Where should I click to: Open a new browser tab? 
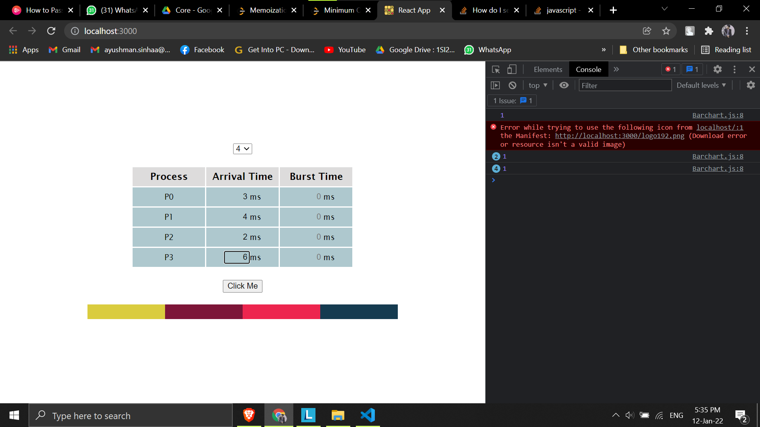[x=613, y=10]
